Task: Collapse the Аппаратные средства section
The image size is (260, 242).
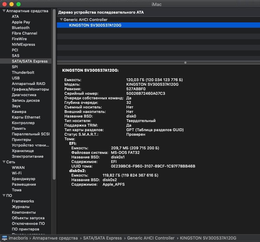Action: tap(4, 11)
